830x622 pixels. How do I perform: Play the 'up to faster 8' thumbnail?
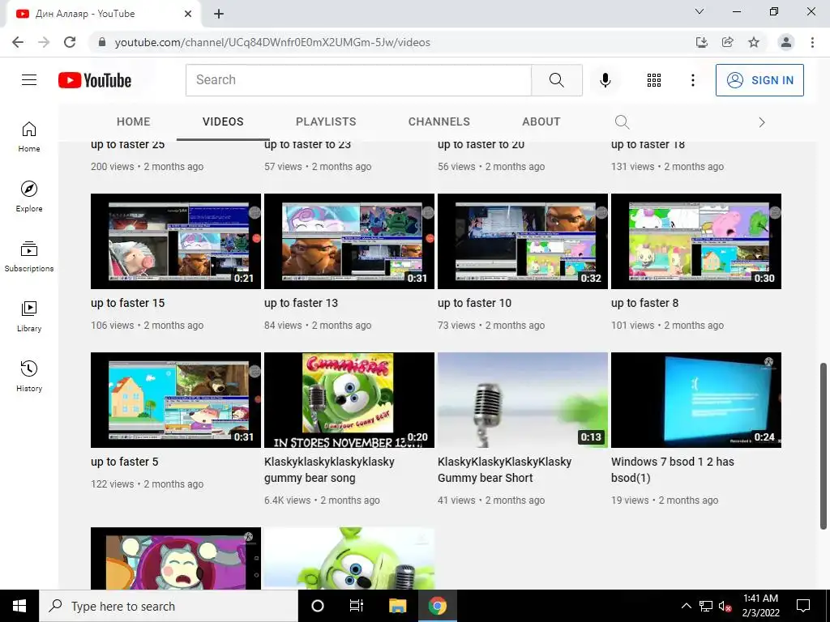[x=696, y=241]
